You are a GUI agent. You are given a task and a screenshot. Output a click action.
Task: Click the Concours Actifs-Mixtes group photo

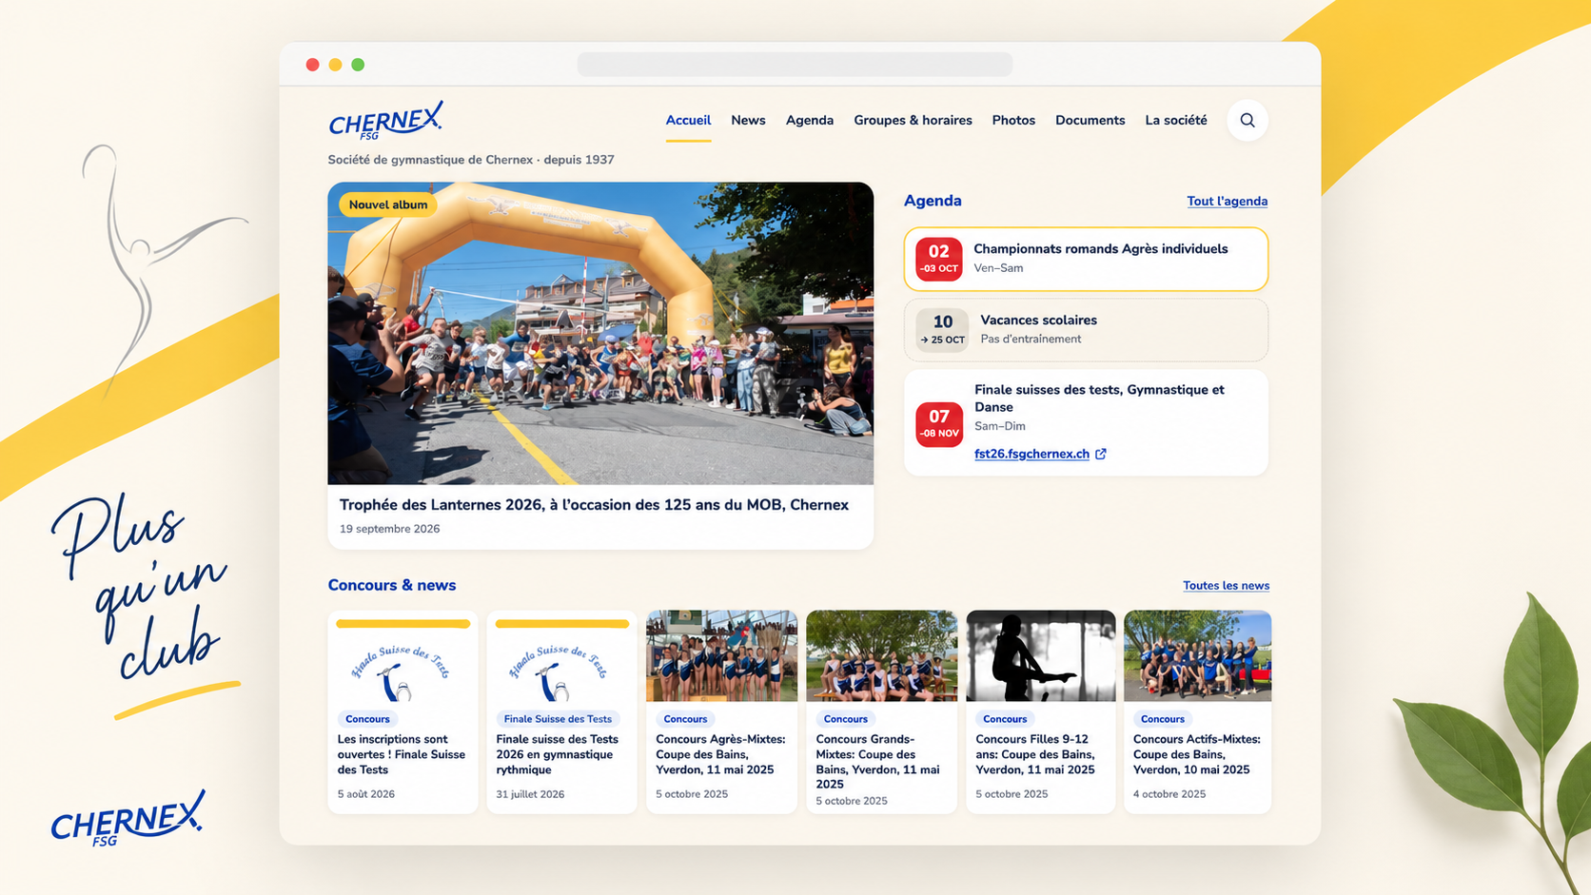click(1197, 656)
